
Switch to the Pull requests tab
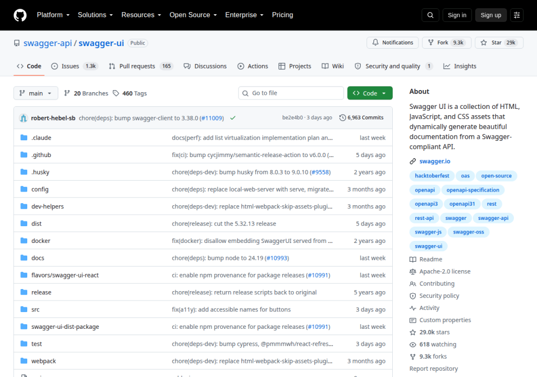141,66
